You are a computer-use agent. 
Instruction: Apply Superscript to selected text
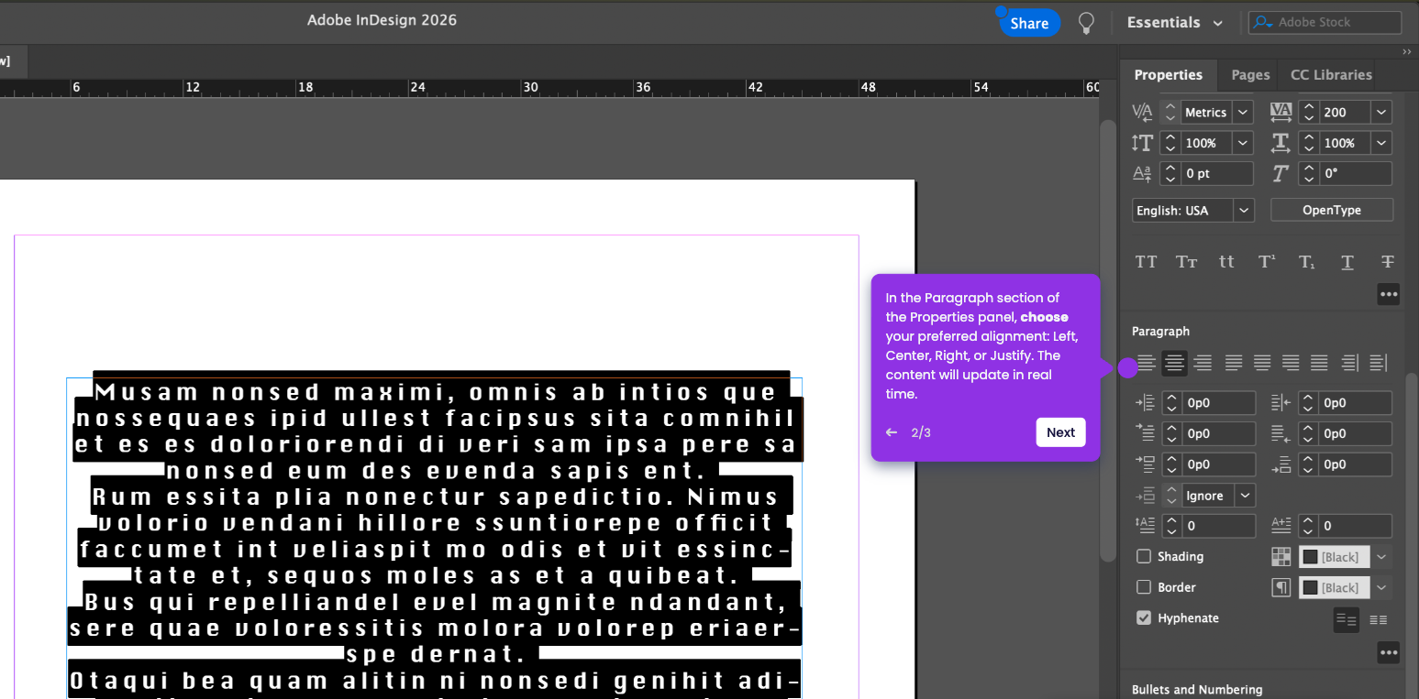1267,262
